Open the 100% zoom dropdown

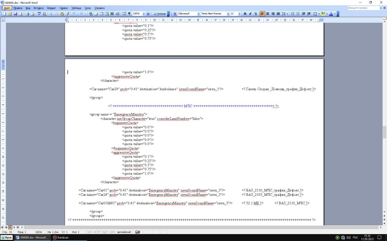pyautogui.click(x=144, y=14)
